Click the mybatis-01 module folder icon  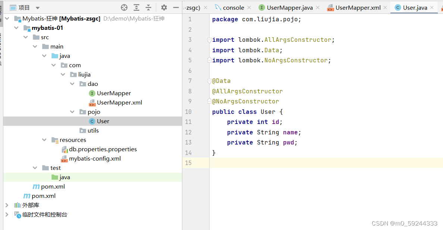click(x=27, y=28)
